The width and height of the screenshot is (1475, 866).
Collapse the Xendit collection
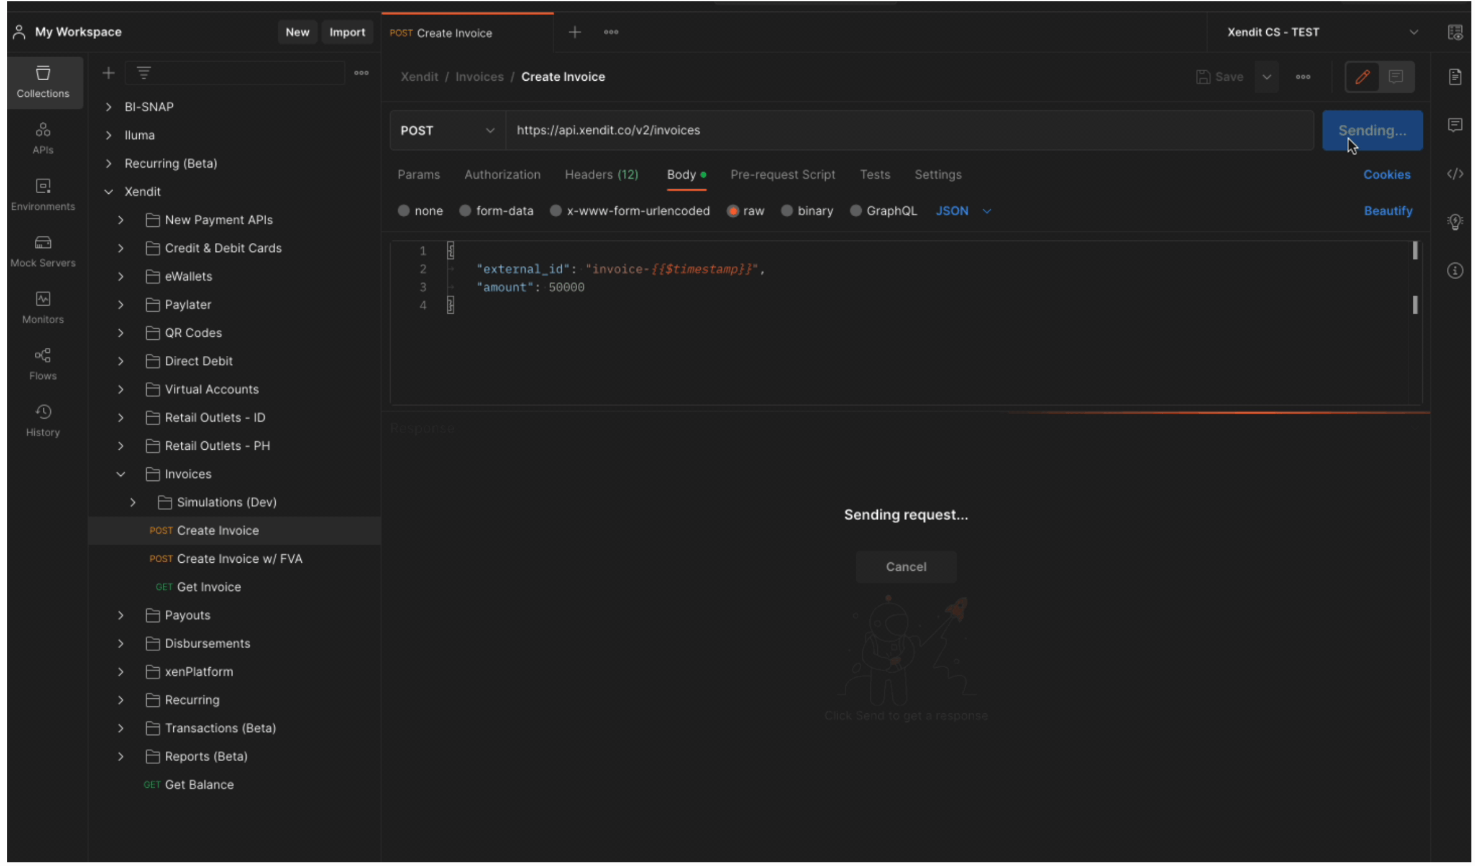coord(108,192)
